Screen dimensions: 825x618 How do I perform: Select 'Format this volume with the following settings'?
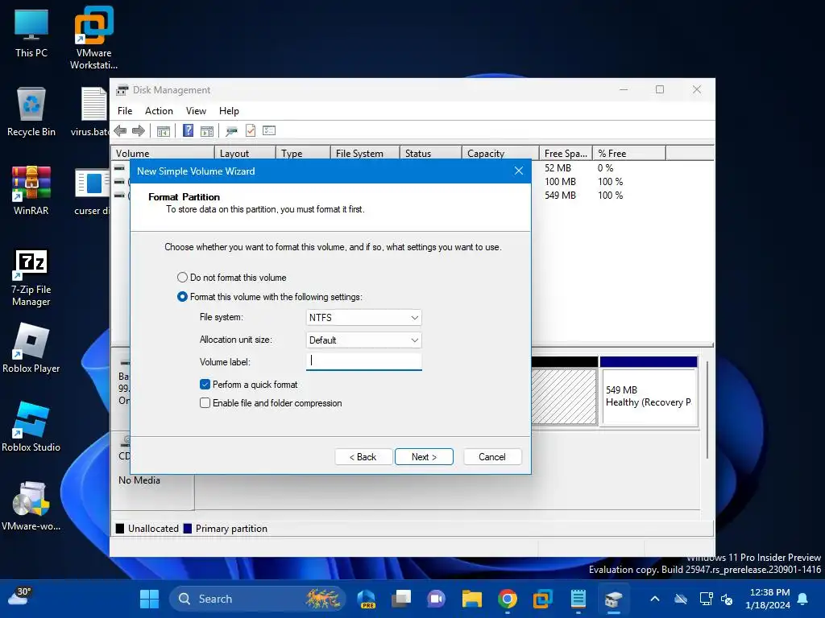[x=270, y=297]
